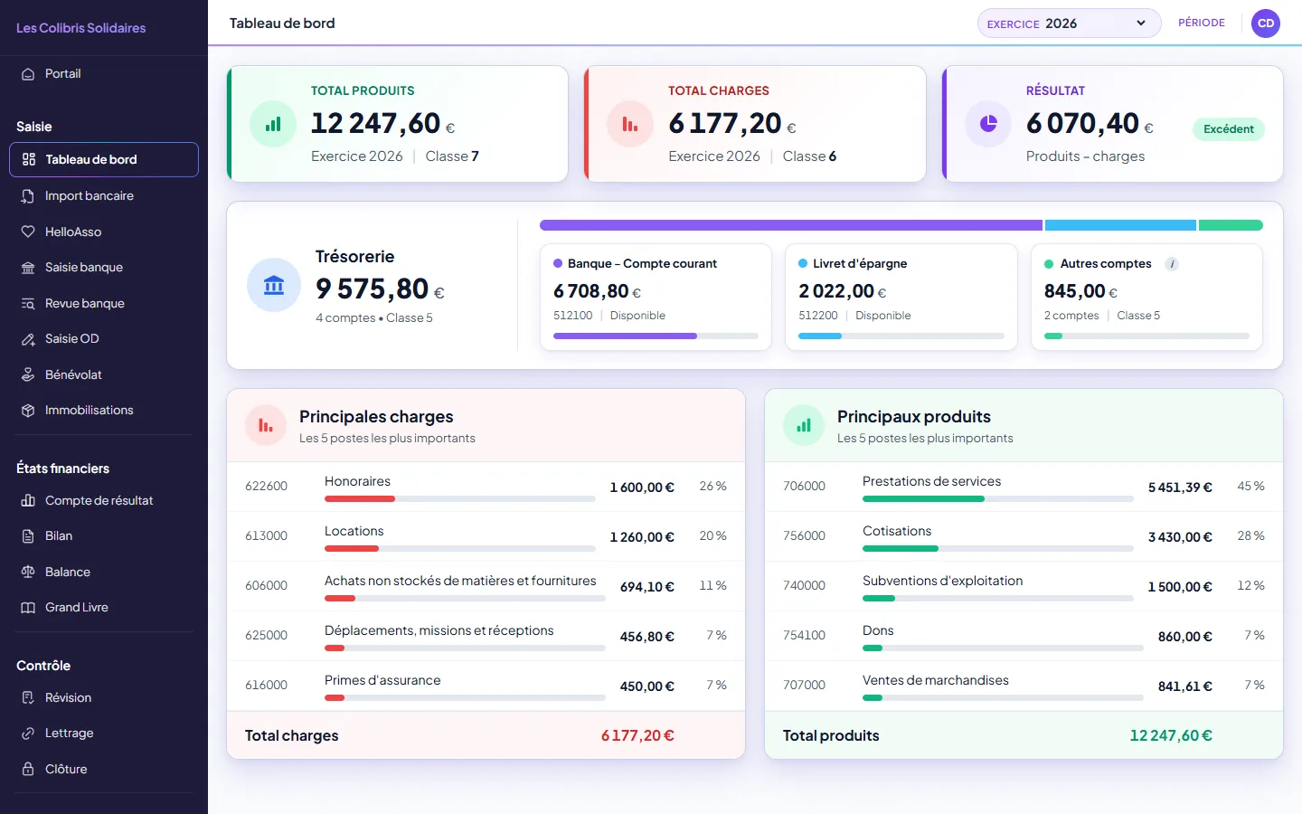Screen dimensions: 1302x814
Task: Open the Exercice 2026 dropdown
Action: tap(1069, 24)
